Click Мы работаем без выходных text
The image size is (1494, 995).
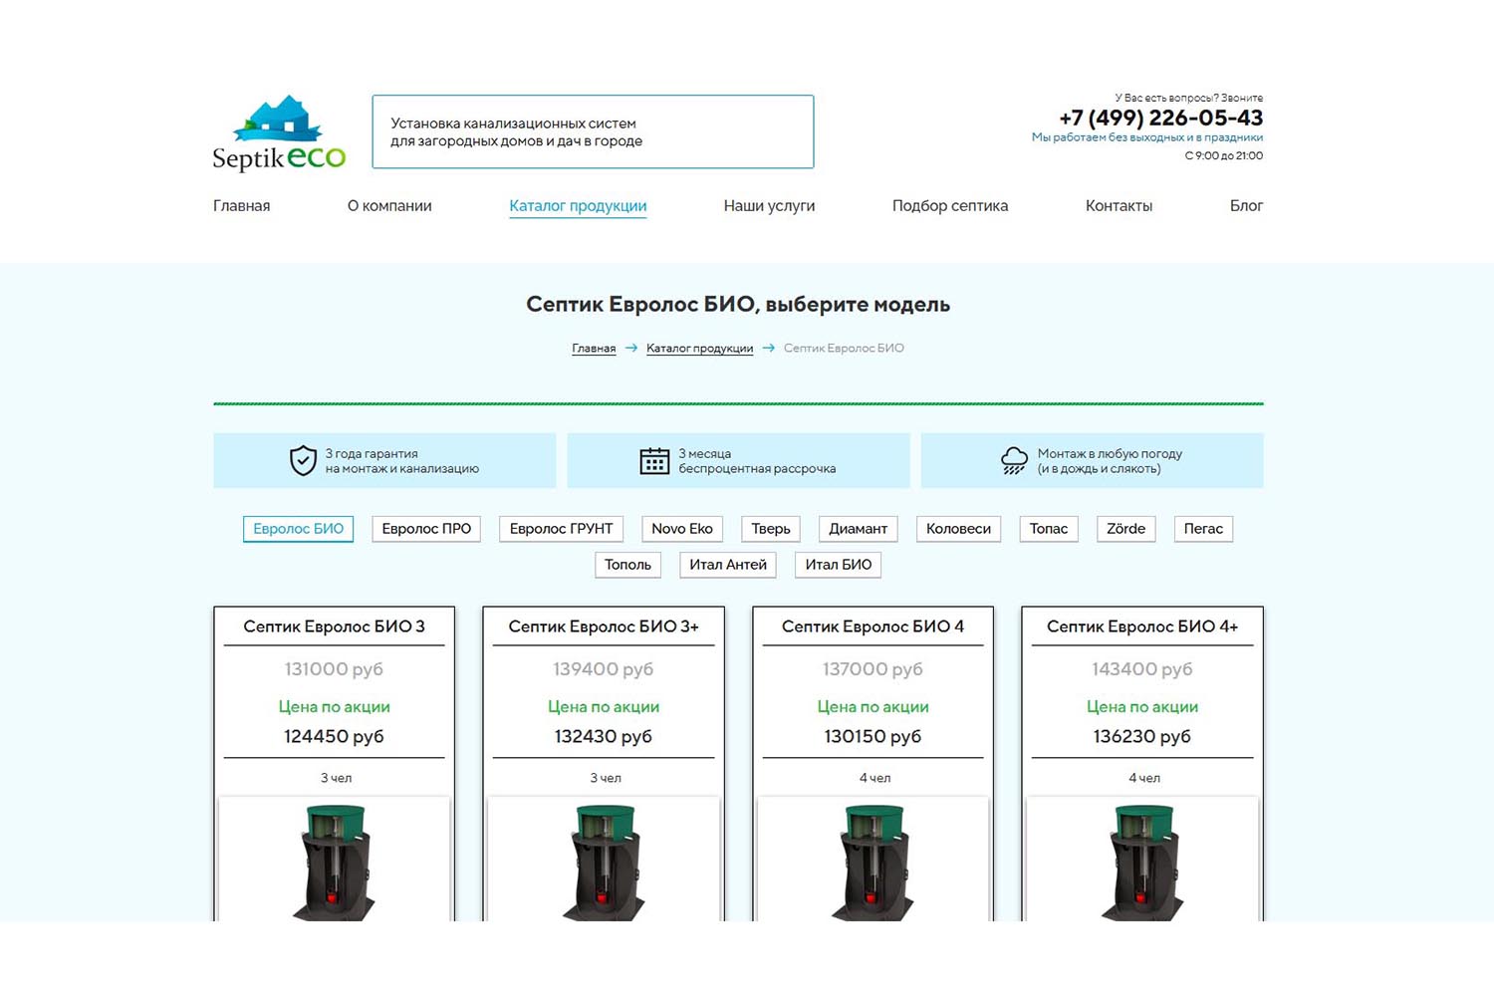(1147, 137)
